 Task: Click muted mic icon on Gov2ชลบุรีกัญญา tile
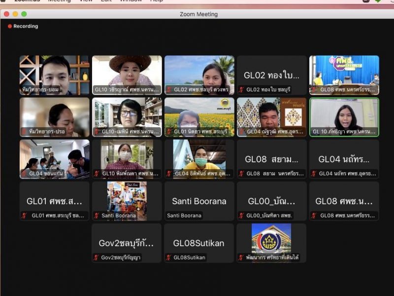click(97, 258)
